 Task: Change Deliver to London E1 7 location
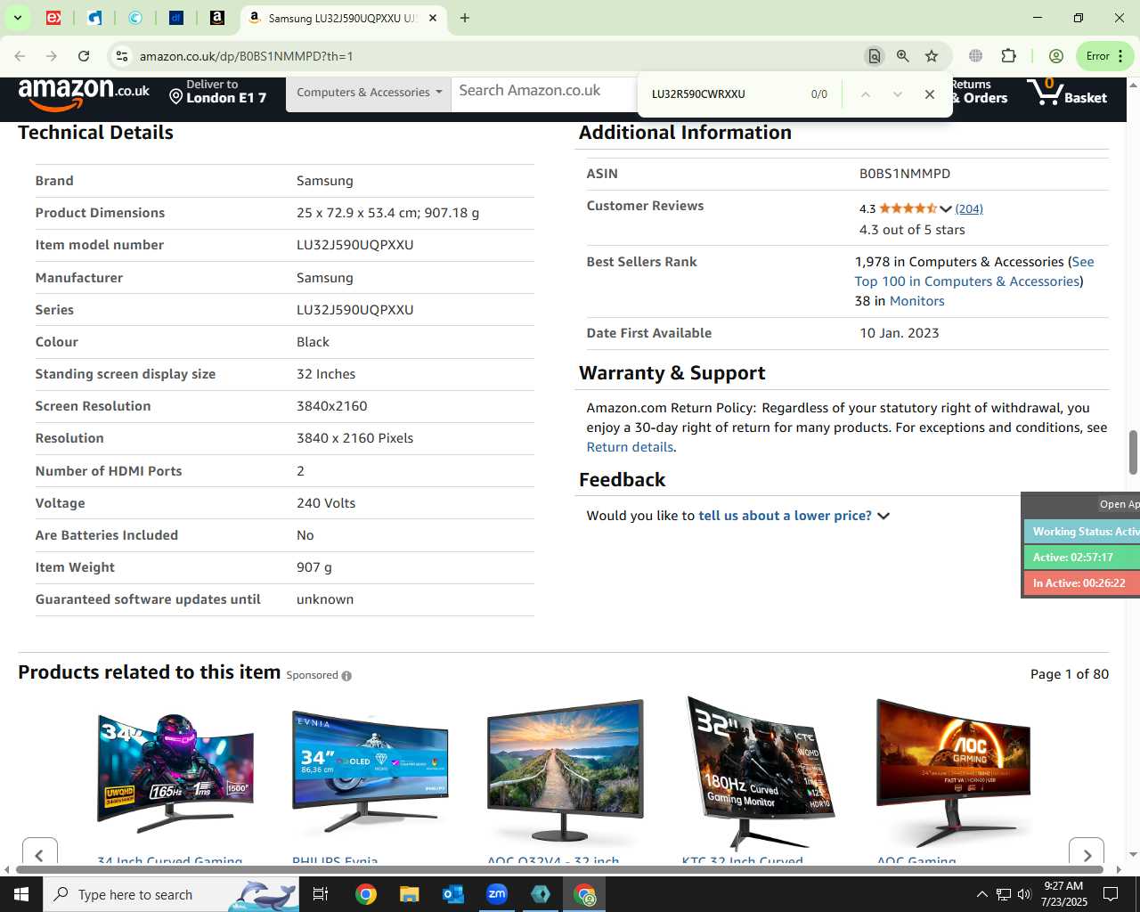(218, 92)
